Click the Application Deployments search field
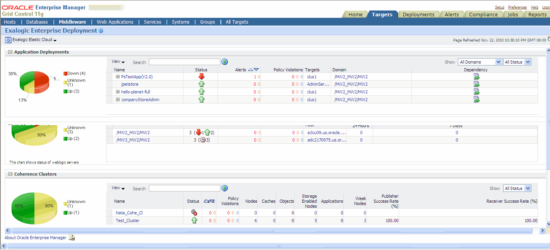The height and width of the screenshot is (250, 550). [x=184, y=62]
